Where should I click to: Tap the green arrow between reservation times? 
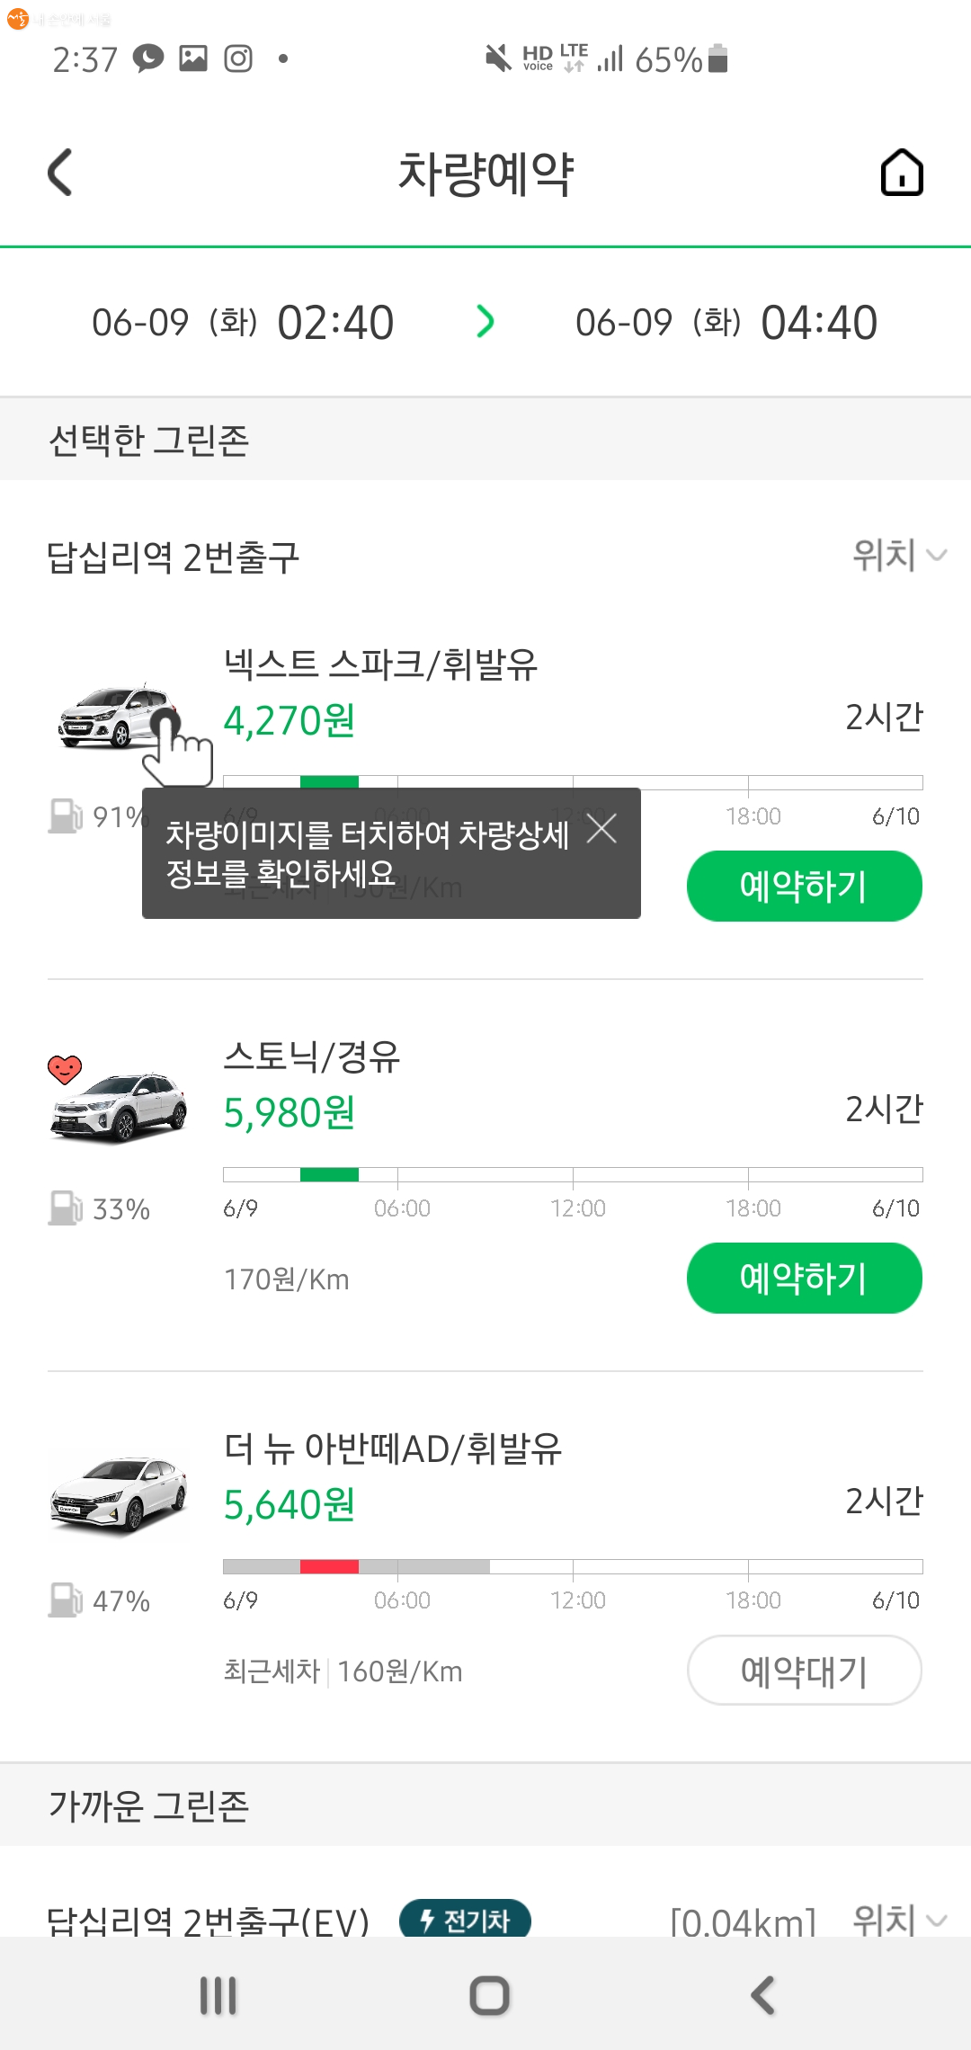click(x=485, y=322)
